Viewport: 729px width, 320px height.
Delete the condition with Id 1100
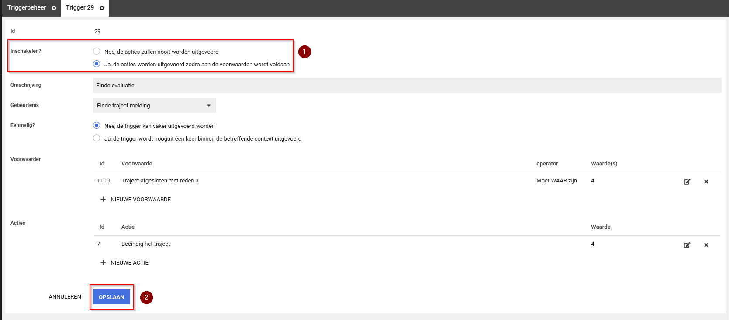[706, 182]
